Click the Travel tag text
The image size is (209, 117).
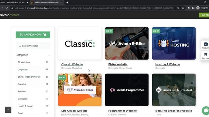pos(158,115)
